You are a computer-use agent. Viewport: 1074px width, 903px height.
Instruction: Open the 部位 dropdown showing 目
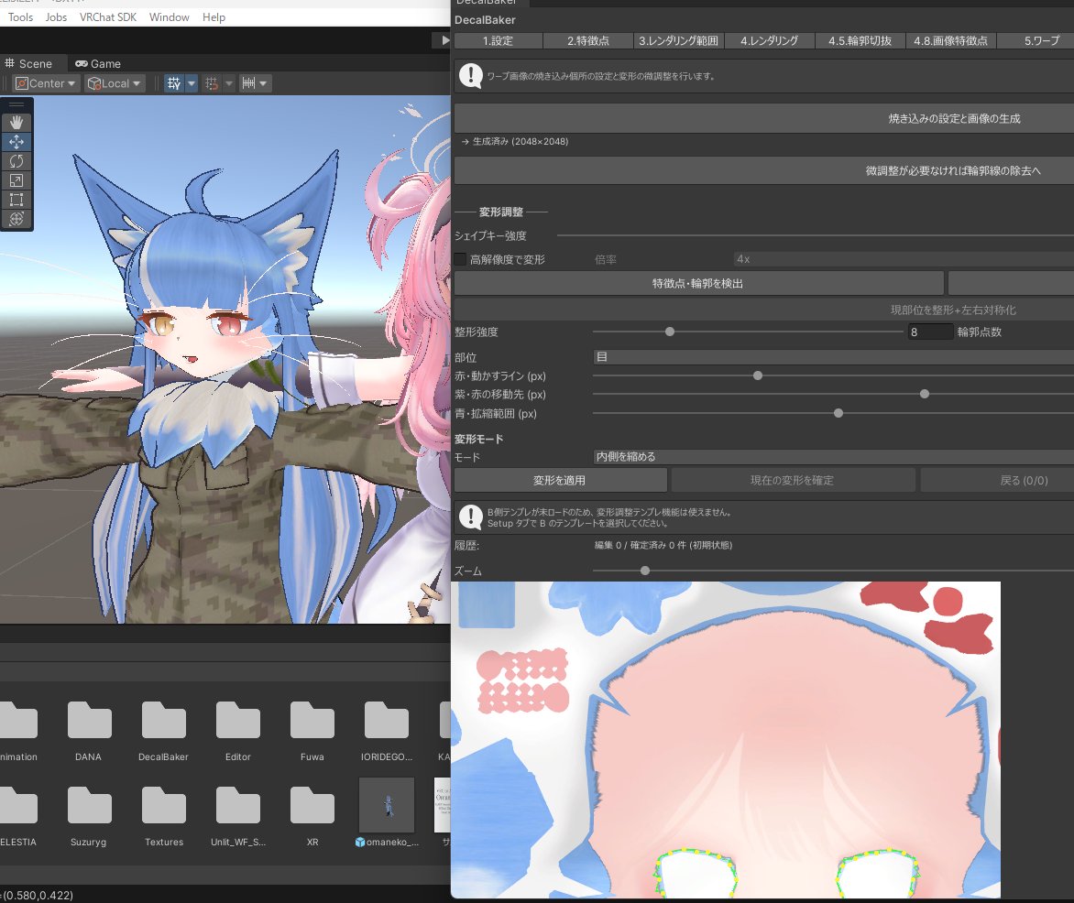point(833,356)
